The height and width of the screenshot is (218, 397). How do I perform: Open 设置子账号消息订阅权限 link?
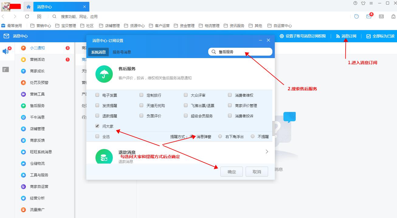[303, 36]
